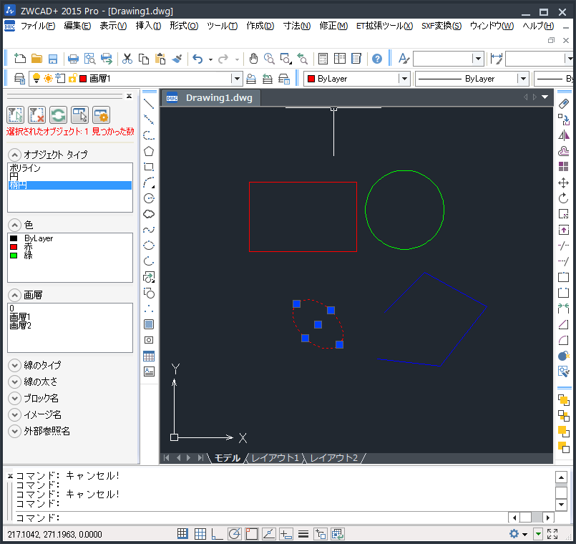Toggle lineweight display in status bar
The height and width of the screenshot is (544, 576).
pyautogui.click(x=303, y=534)
